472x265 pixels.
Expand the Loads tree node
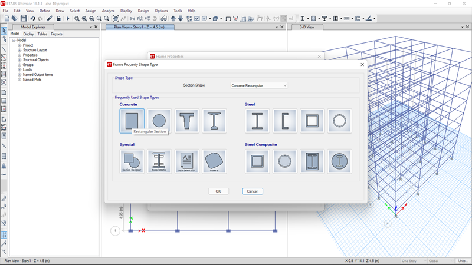[19, 69]
